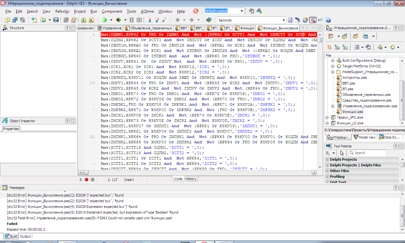Toggle pin on the Tool Palette panel
Viewport: 405px width, 243px height.
point(396,146)
